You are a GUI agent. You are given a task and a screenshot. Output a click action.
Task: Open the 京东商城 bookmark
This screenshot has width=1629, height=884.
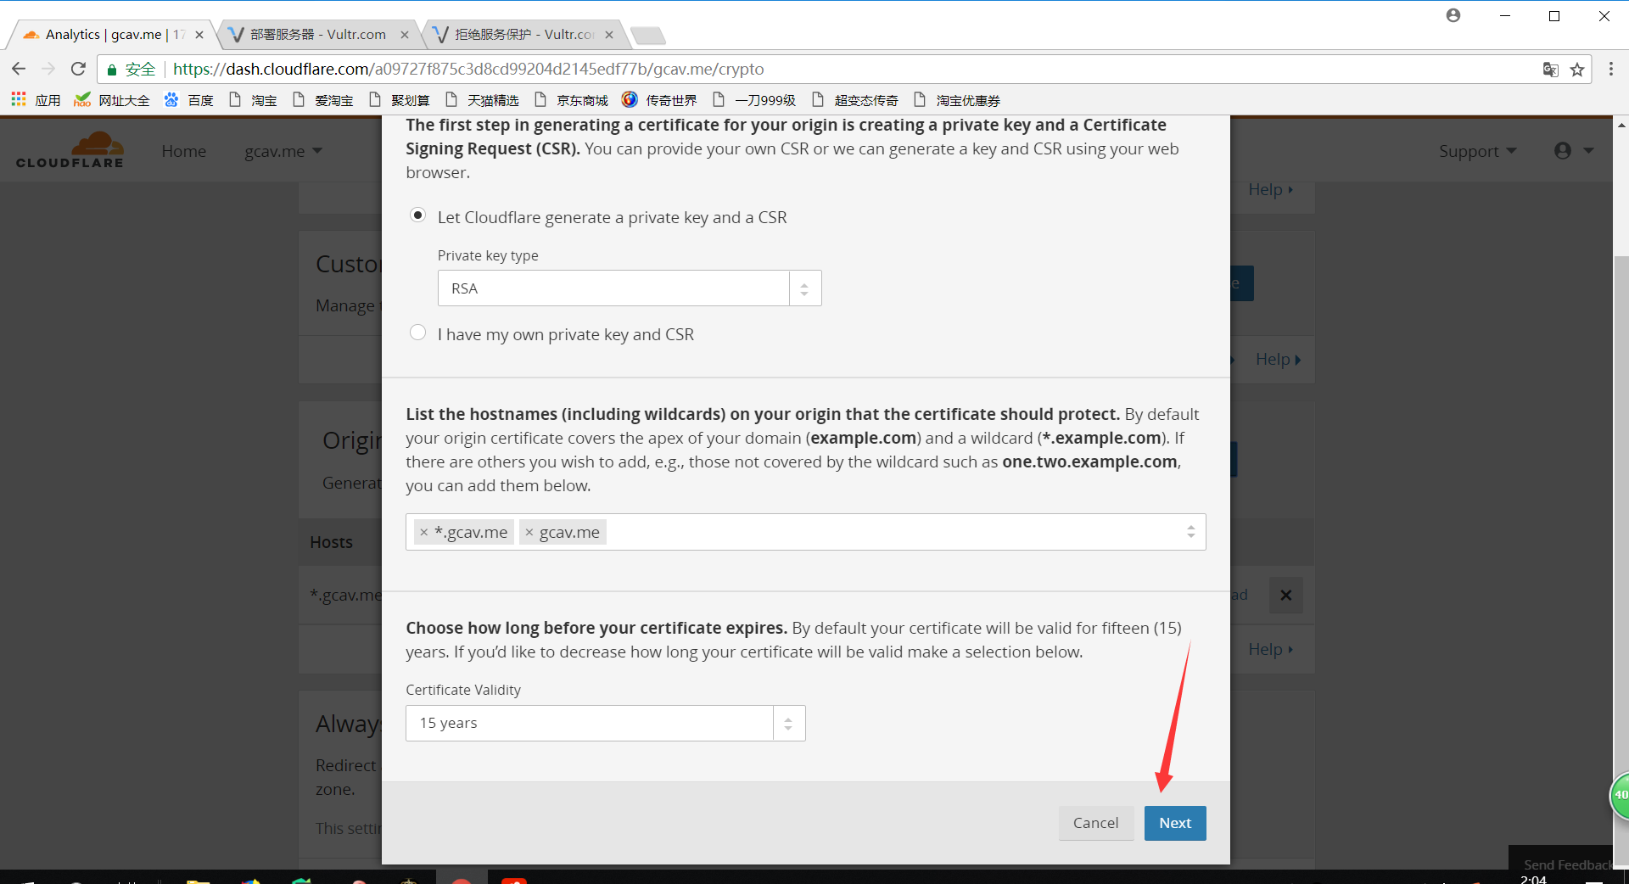[x=571, y=100]
